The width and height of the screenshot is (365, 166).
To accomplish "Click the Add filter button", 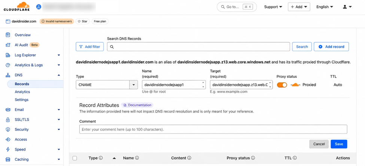I will [x=89, y=46].
